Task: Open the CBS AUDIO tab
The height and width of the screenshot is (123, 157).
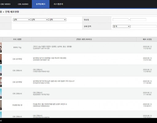Action: click(x=23, y=4)
